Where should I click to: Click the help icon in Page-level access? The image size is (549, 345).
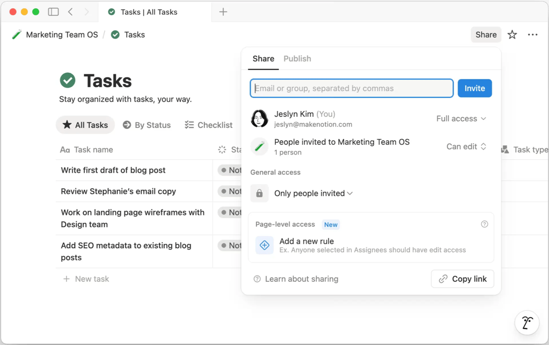point(484,224)
